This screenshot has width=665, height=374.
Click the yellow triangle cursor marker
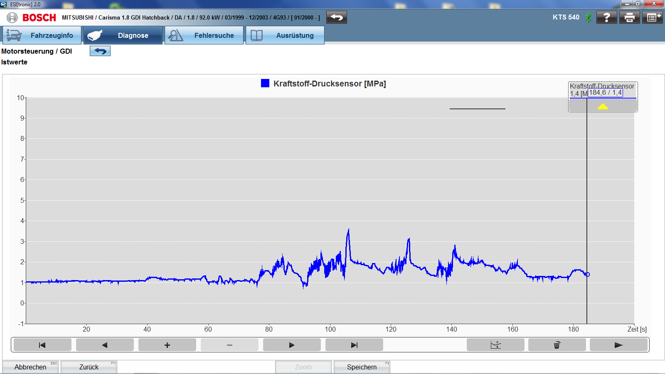pos(603,106)
